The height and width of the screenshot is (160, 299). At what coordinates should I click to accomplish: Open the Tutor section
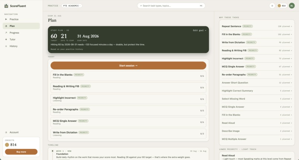tap(21, 39)
